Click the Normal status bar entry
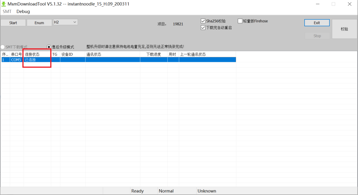The width and height of the screenshot is (358, 195). point(166,191)
